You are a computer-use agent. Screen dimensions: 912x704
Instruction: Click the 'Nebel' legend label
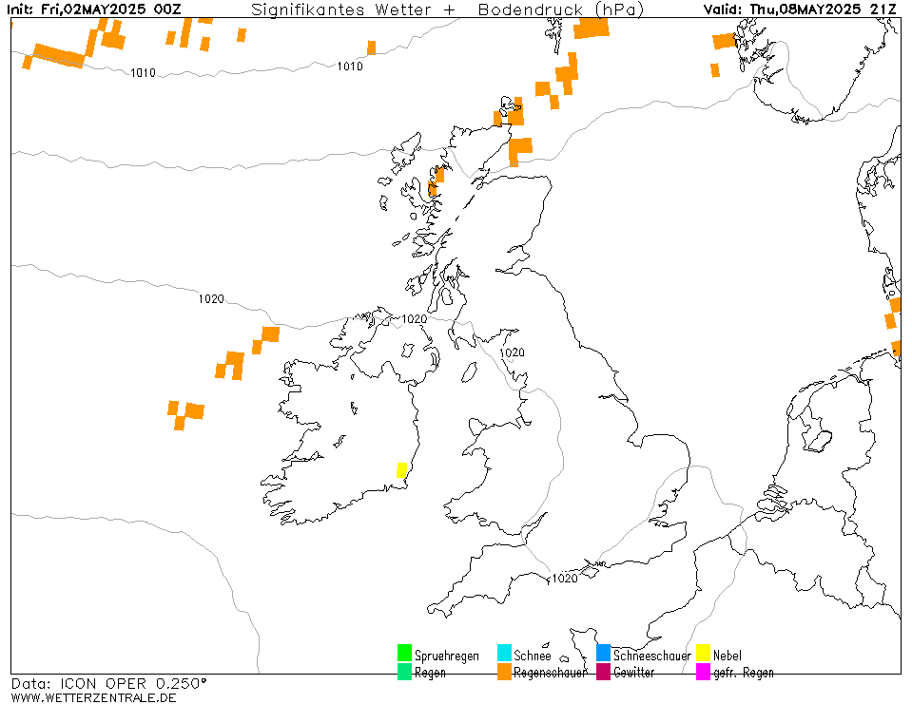click(728, 656)
